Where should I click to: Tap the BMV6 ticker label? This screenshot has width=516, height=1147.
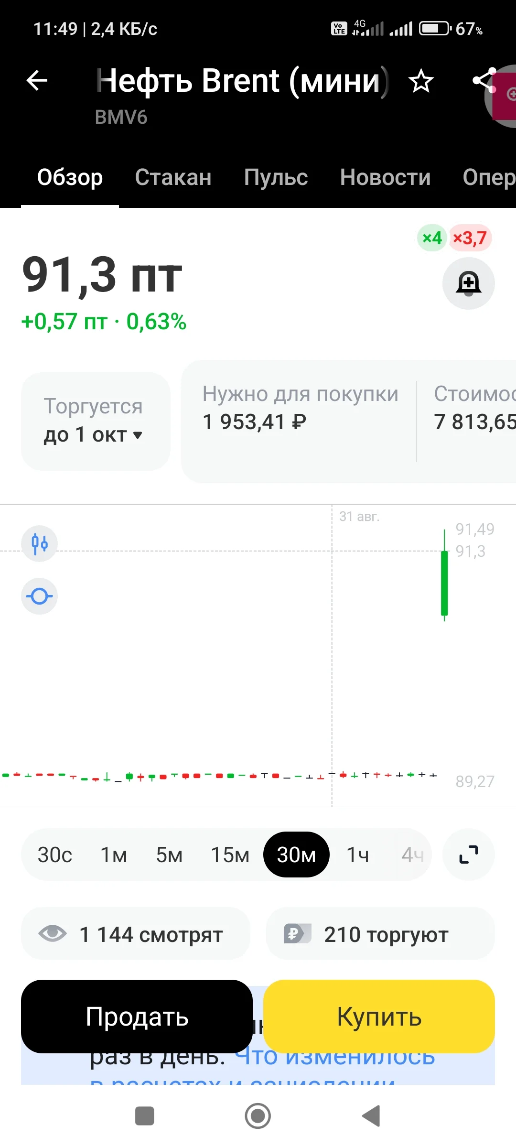[x=121, y=117]
